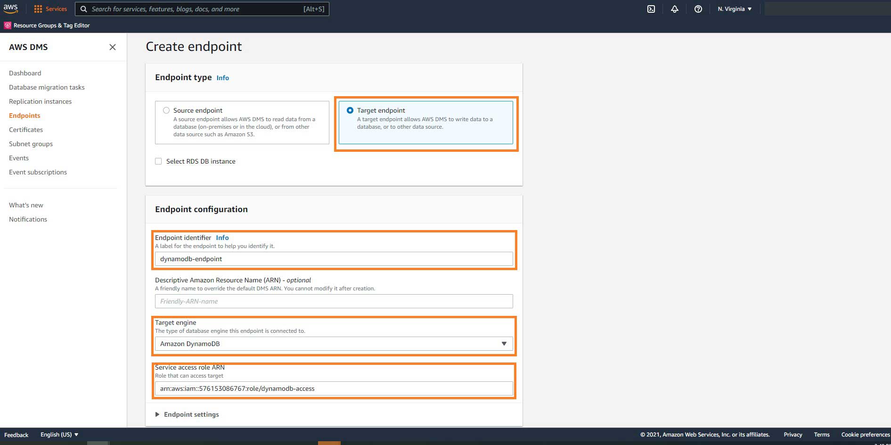Viewport: 891px width, 445px height.
Task: Go to Dashboard in the sidebar
Action: pos(25,73)
